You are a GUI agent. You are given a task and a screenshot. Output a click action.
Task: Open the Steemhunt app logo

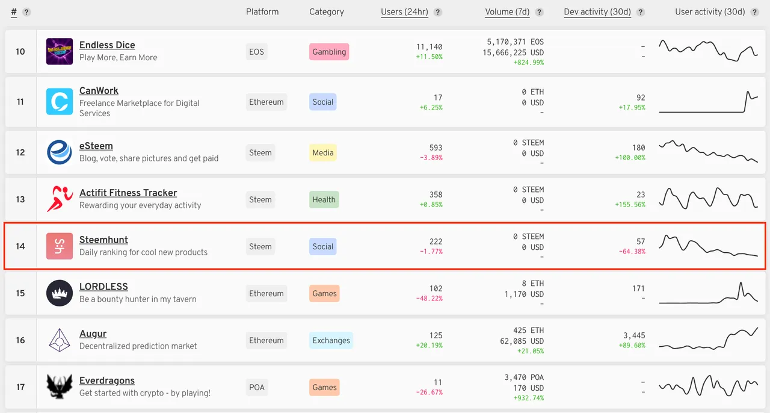click(x=60, y=246)
